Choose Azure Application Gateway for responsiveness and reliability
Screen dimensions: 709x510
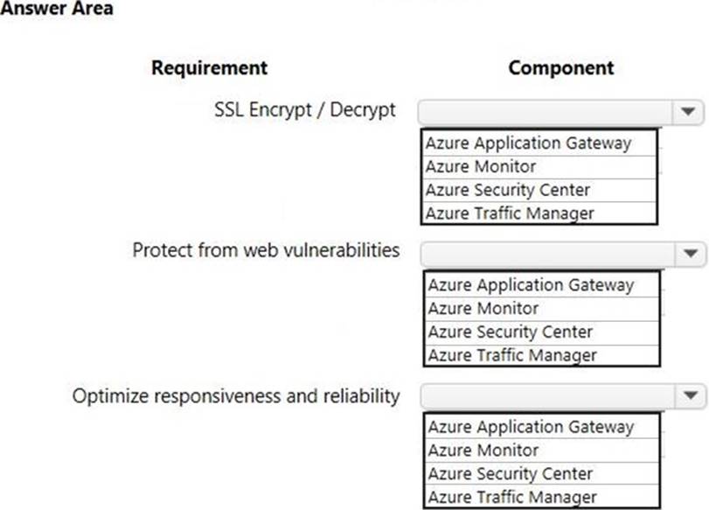(531, 427)
